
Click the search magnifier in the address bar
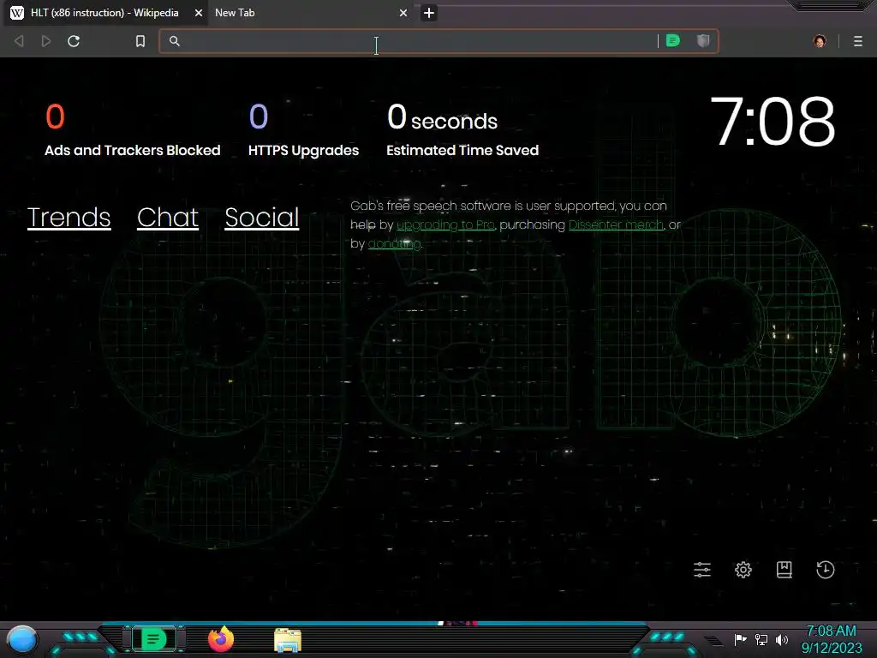[175, 41]
